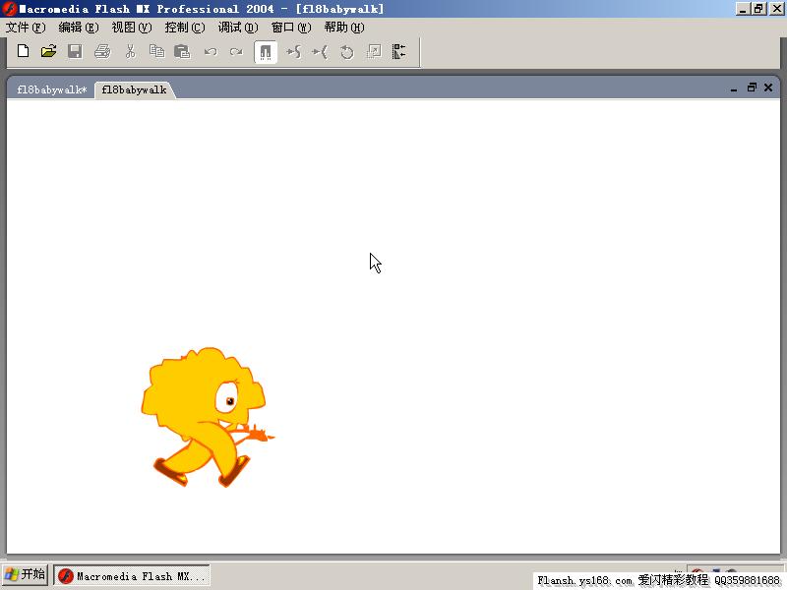Click the Straighten tool icon

tap(320, 52)
